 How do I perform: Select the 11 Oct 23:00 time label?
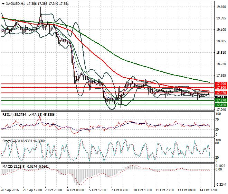pos(165,190)
